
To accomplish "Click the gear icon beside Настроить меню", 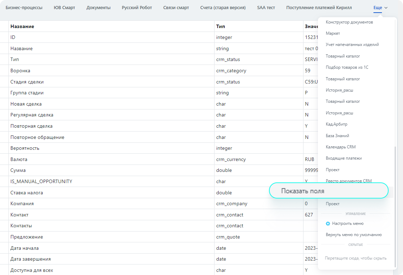I will click(x=328, y=223).
